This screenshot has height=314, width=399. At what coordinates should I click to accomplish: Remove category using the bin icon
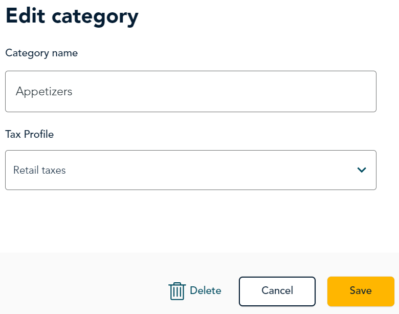click(177, 291)
